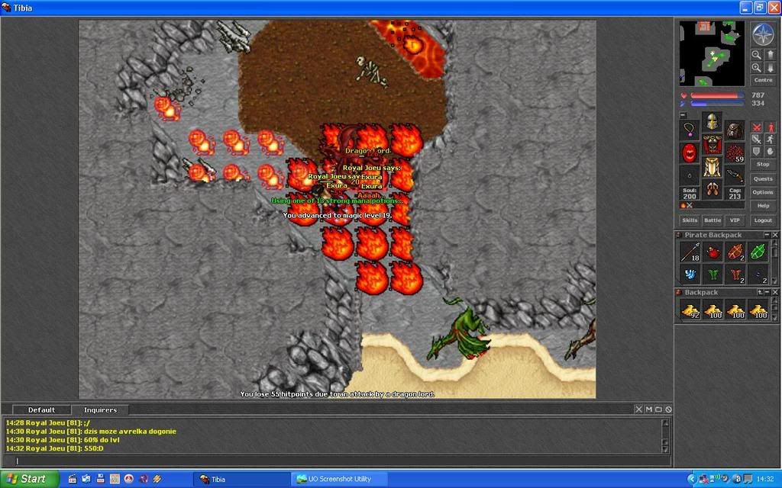This screenshot has height=488, width=782.
Task: Click the Logout button
Action: click(763, 220)
